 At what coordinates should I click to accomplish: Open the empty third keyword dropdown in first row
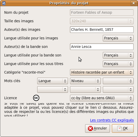[118, 81]
